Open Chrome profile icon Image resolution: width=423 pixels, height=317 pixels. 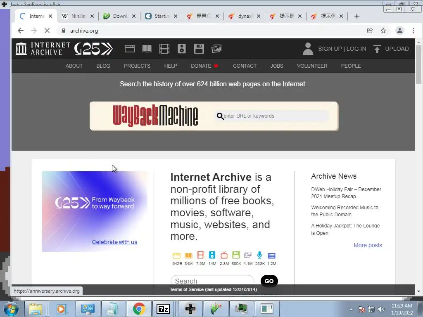[x=400, y=31]
